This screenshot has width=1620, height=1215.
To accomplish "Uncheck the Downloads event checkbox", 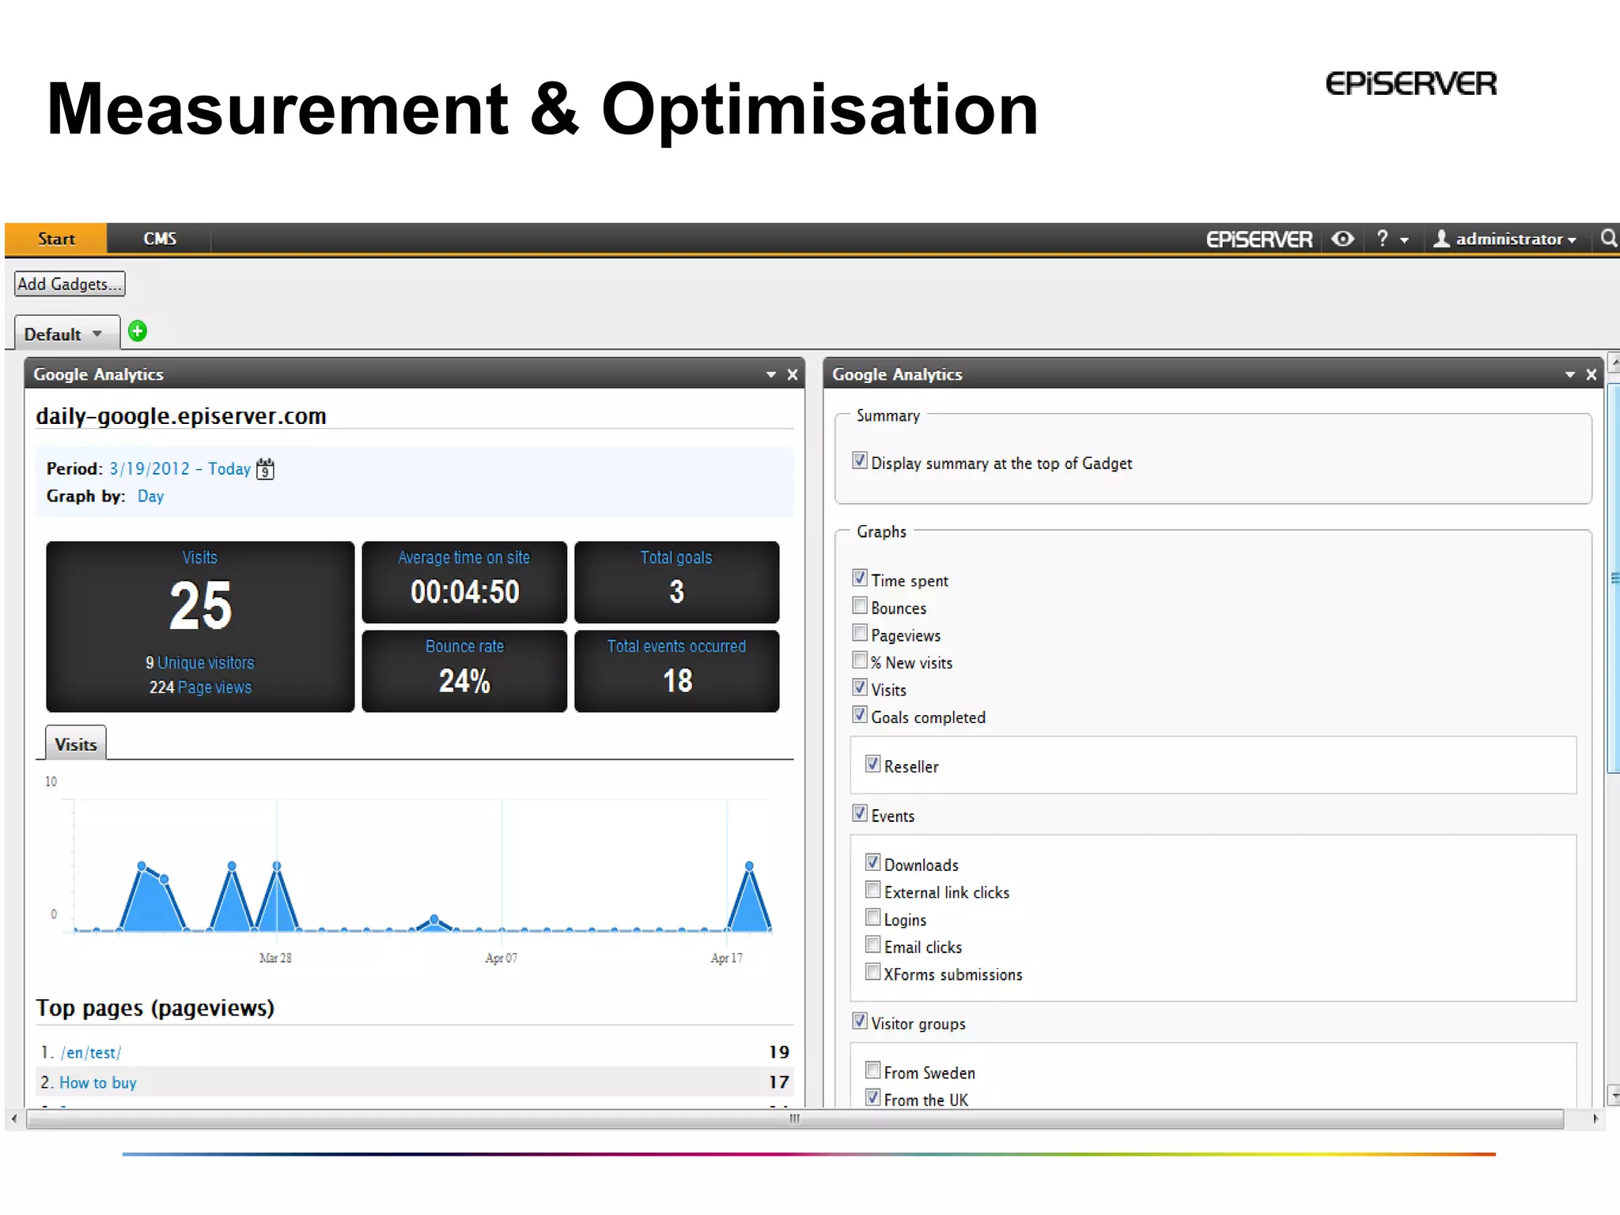I will (x=872, y=861).
